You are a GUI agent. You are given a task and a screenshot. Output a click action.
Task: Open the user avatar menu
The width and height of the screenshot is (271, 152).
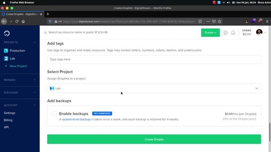pos(259,32)
